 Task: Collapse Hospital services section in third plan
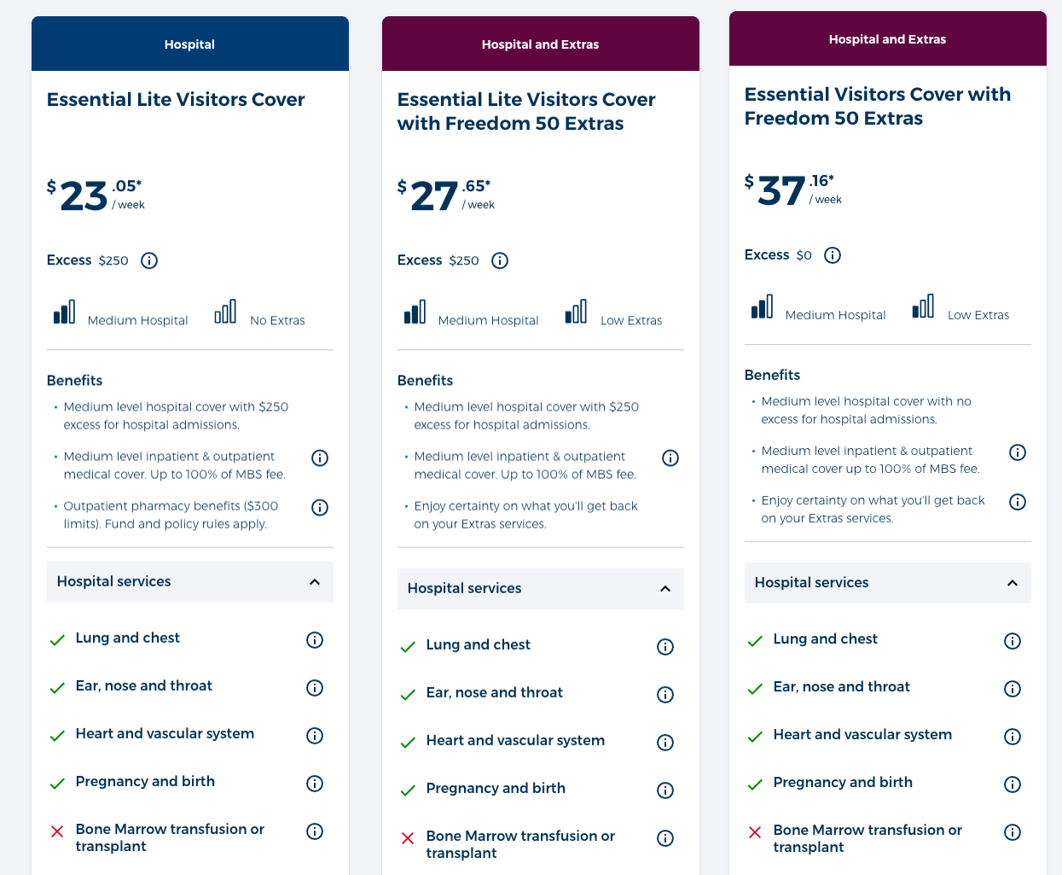click(x=1013, y=583)
